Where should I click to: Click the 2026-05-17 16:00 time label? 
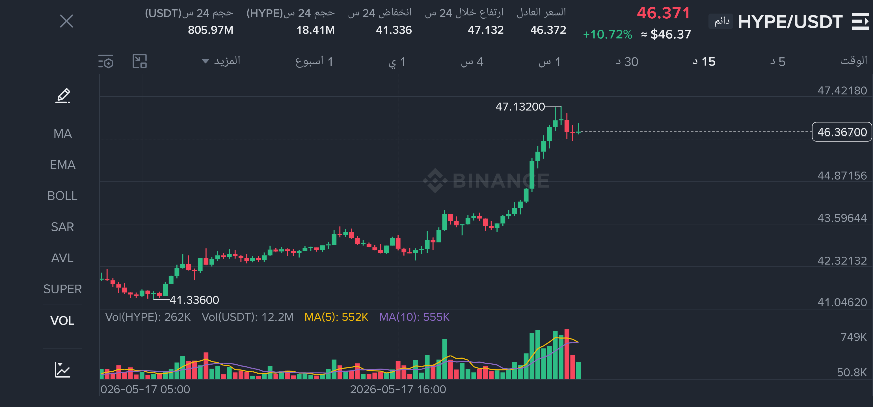coord(398,389)
